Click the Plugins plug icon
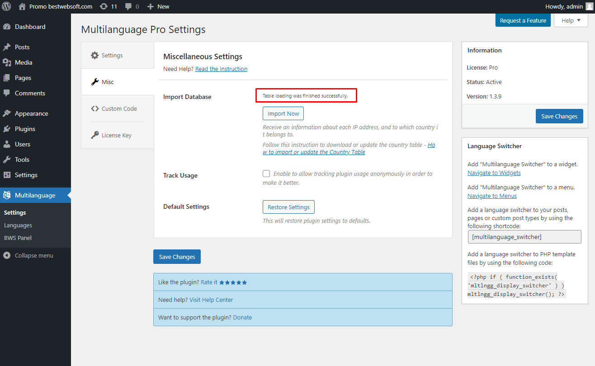 (x=7, y=129)
